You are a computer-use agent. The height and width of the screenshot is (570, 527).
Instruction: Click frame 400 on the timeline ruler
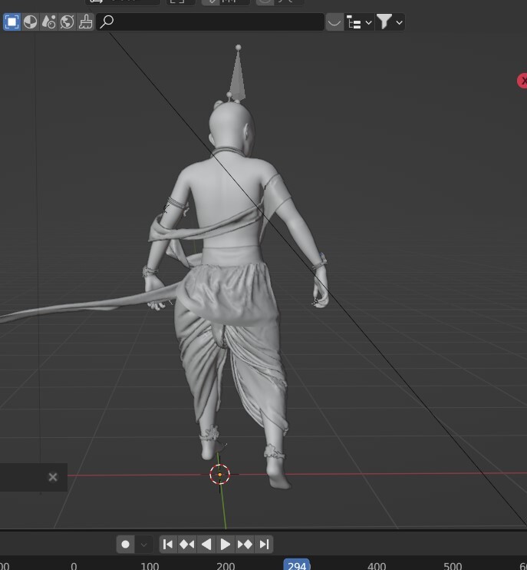(377, 566)
